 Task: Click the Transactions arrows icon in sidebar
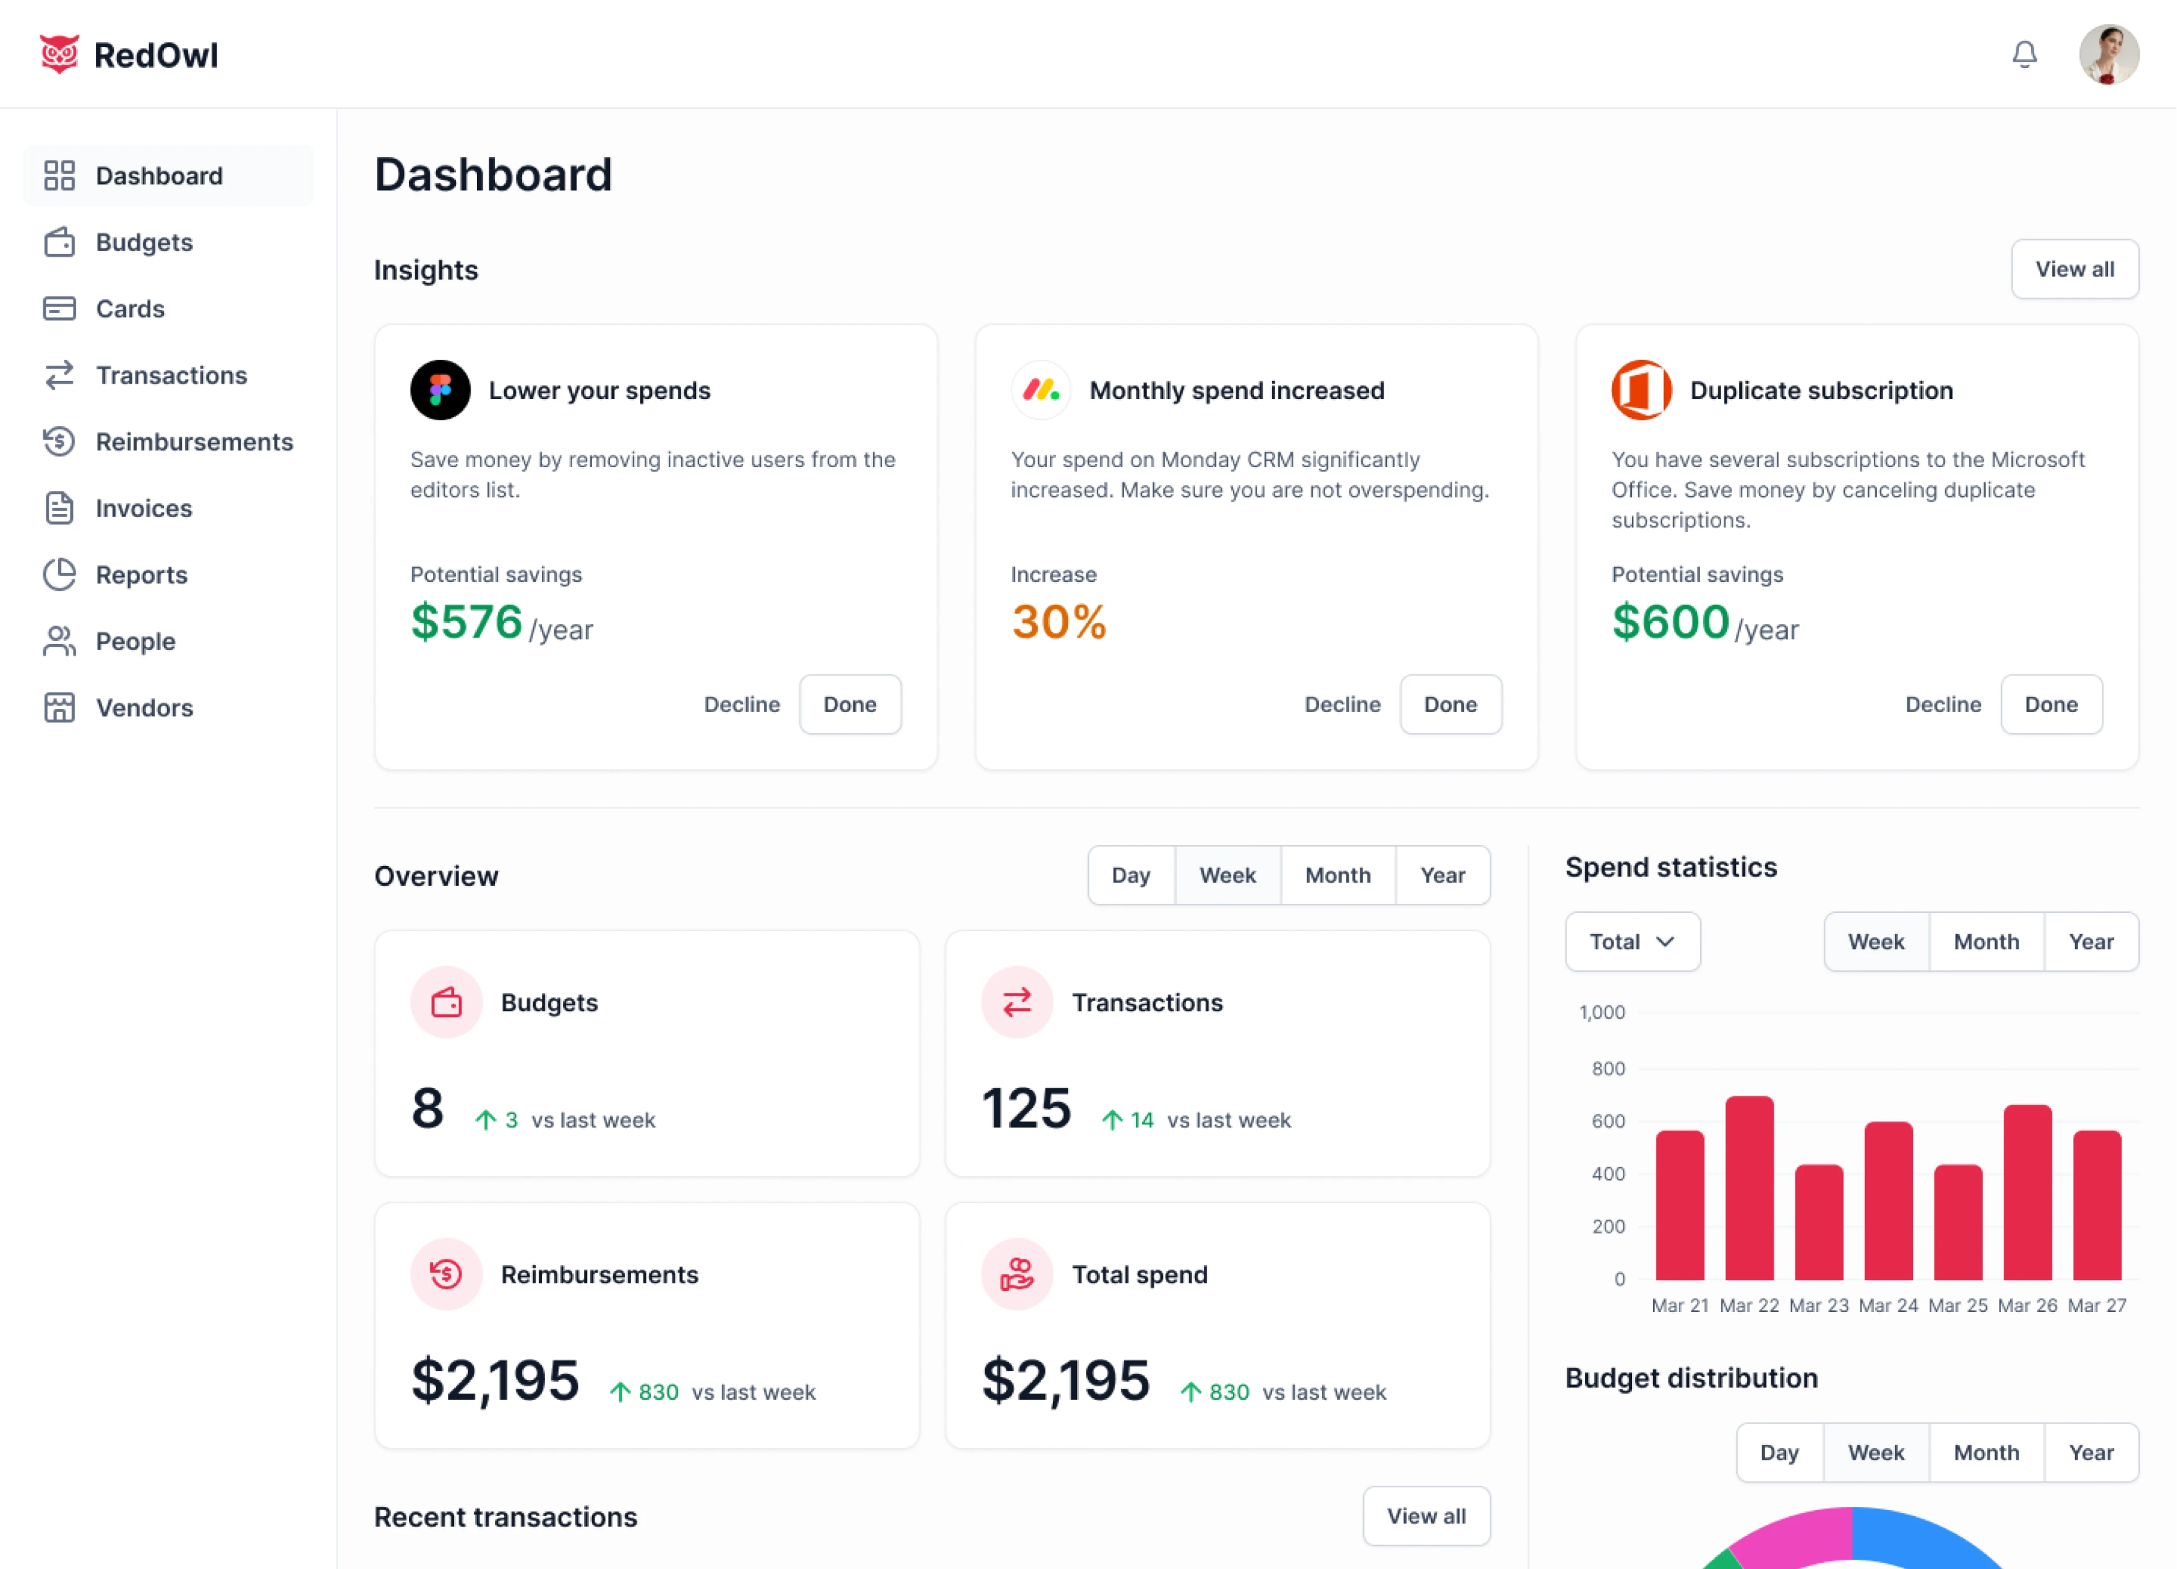pyautogui.click(x=59, y=375)
